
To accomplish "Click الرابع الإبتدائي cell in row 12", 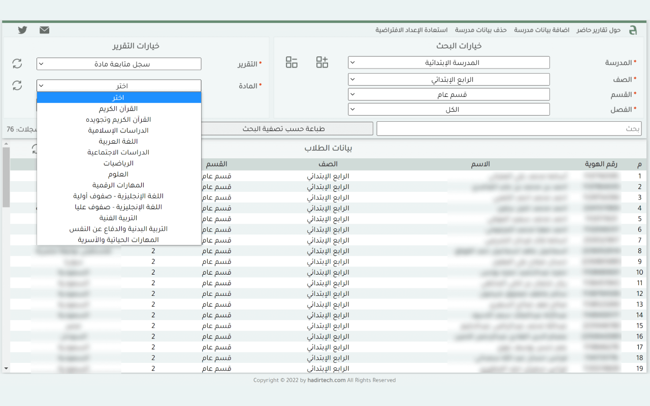I will [328, 294].
